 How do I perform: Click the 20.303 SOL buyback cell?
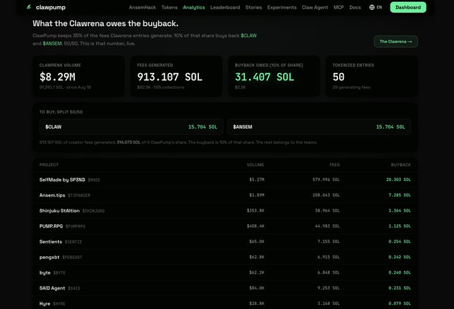tap(399, 180)
